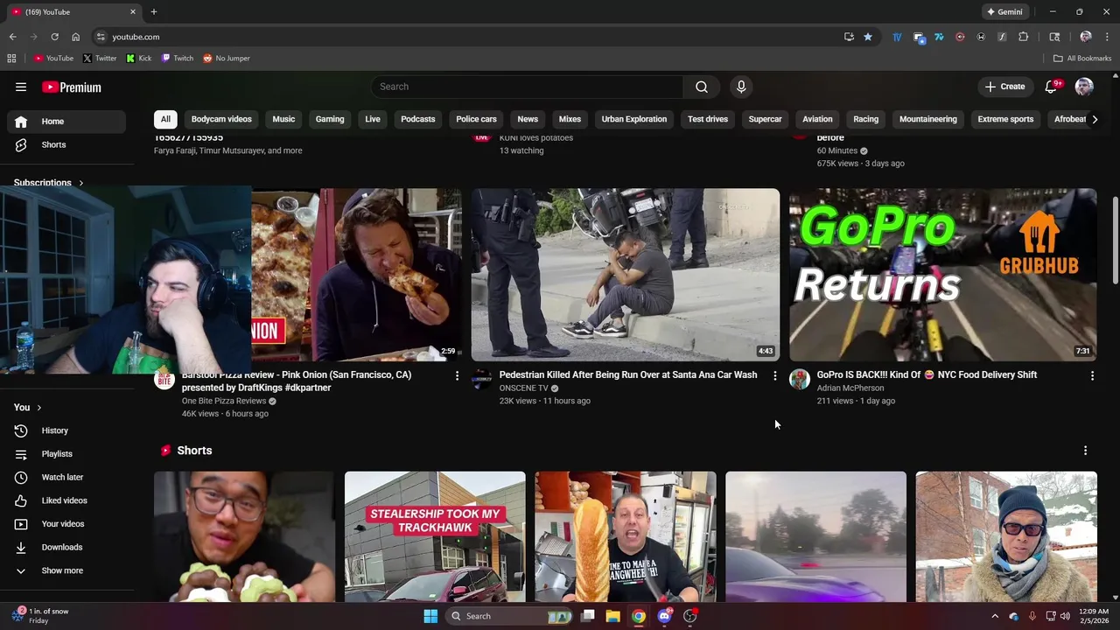
Task: Select the Music chip
Action: 283,119
